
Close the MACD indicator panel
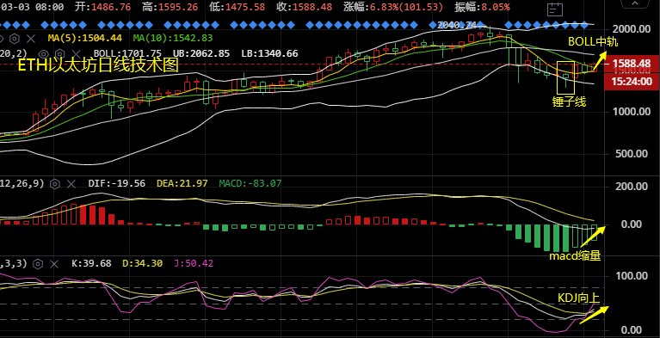tap(71, 183)
